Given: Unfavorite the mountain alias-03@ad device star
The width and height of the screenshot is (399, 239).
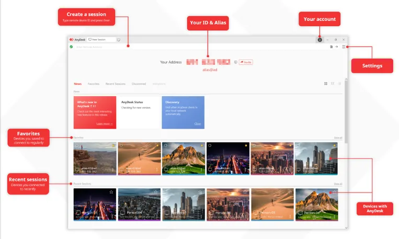Looking at the screenshot, I should (202, 145).
